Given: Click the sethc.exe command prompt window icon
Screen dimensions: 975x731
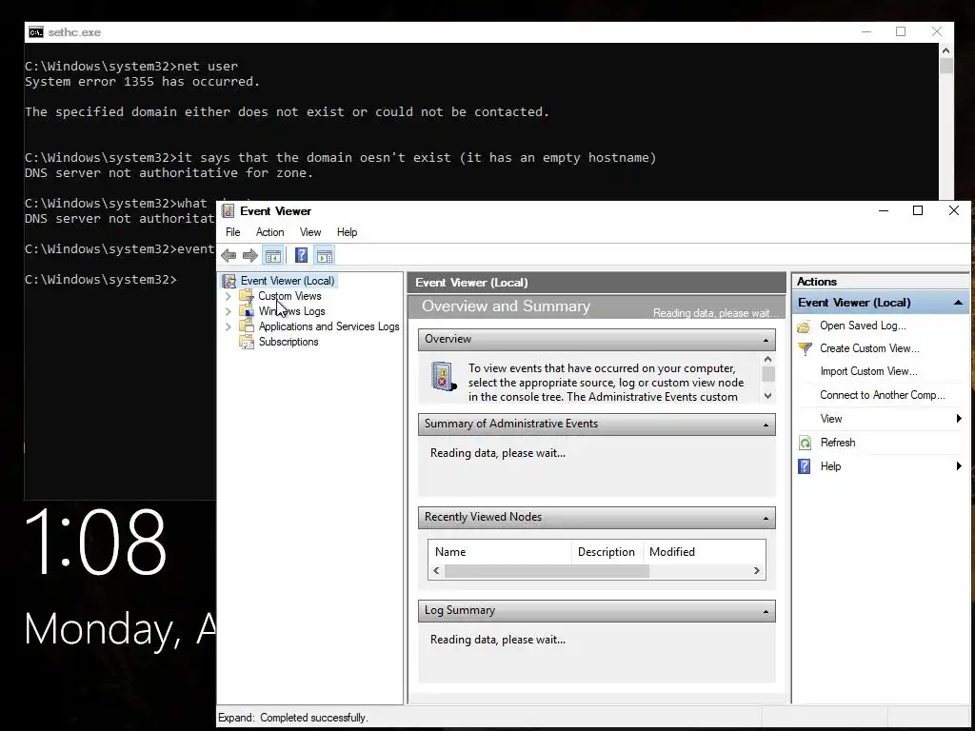Looking at the screenshot, I should pos(36,32).
